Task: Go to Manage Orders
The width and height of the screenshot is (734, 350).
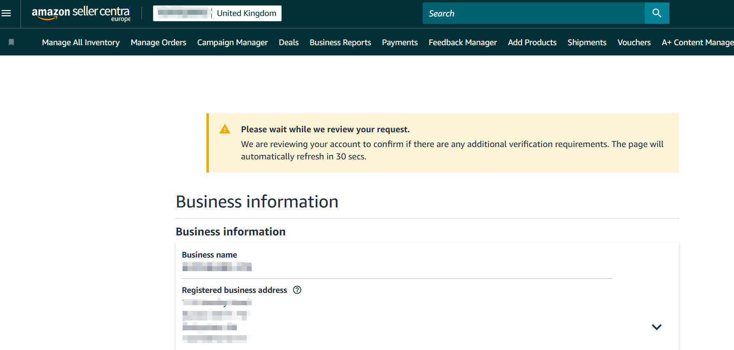Action: pos(158,42)
